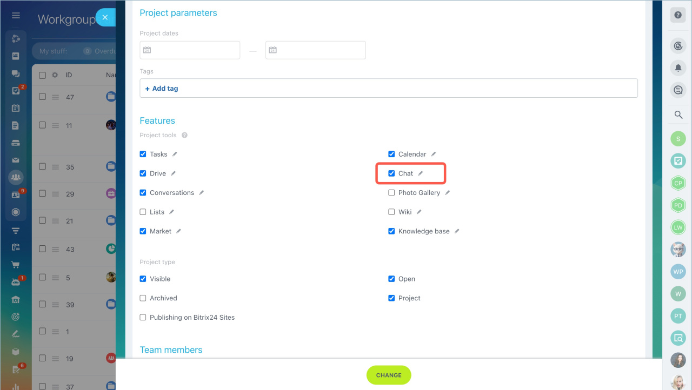Open the CP user avatar in sidebar
The image size is (692, 390).
coord(678,183)
